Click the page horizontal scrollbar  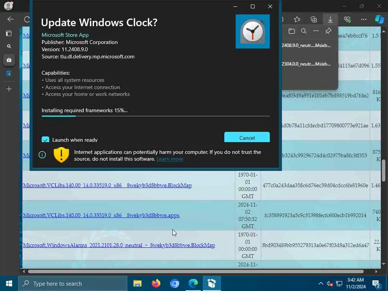click(x=196, y=271)
